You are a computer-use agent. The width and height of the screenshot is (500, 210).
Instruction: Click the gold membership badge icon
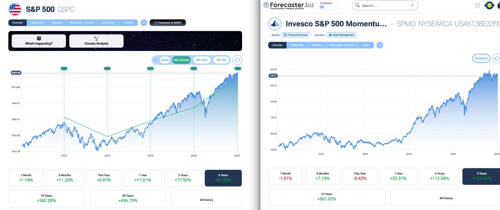489,6
